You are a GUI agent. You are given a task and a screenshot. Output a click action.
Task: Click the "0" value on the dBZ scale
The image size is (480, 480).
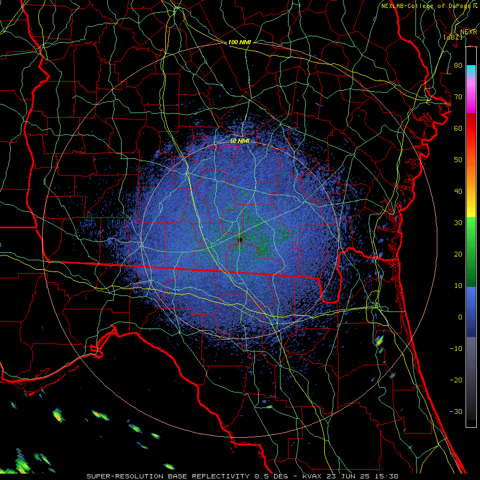460,317
